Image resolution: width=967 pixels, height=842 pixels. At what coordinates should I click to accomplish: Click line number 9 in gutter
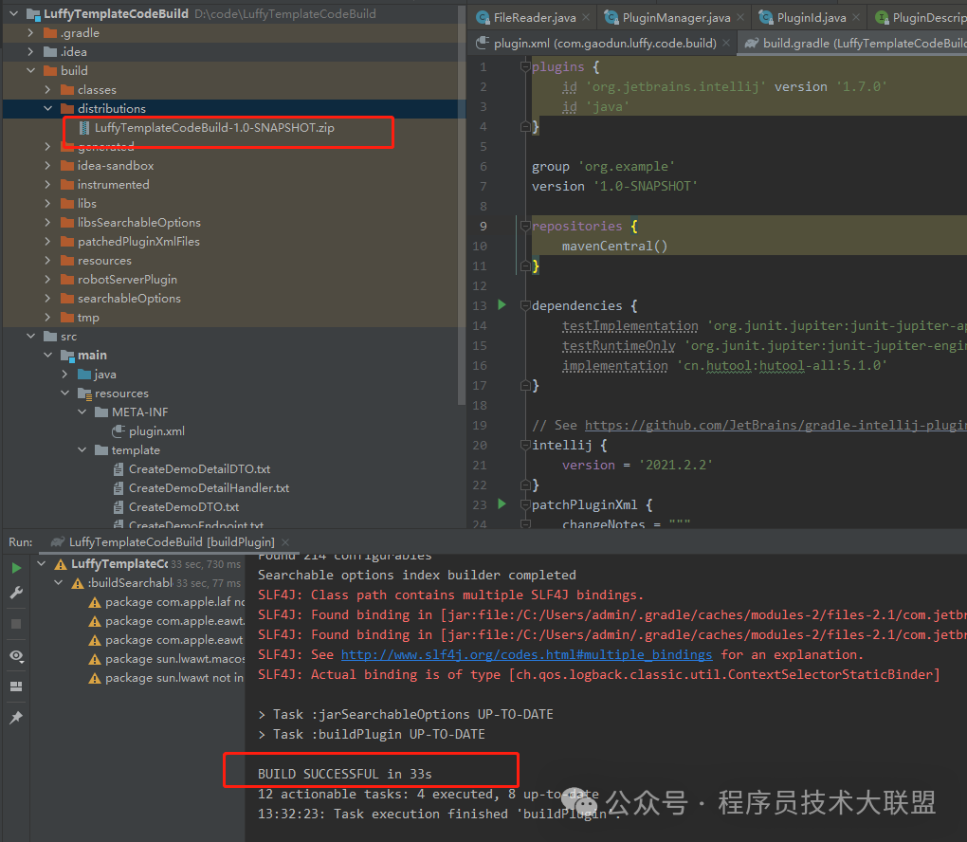click(483, 227)
